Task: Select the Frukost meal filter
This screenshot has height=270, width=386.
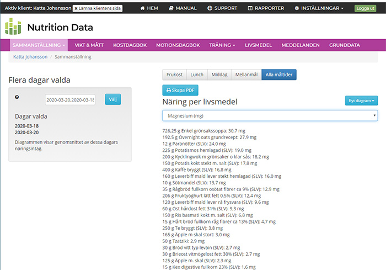Action: click(174, 75)
